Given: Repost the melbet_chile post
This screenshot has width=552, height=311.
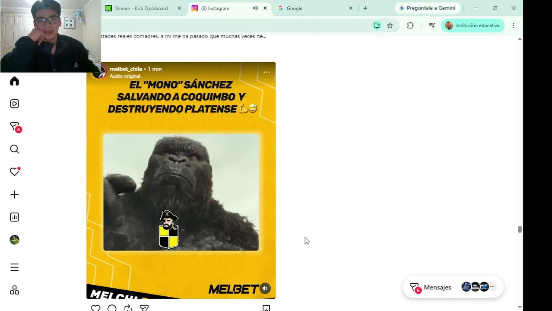Looking at the screenshot, I should coord(128,308).
